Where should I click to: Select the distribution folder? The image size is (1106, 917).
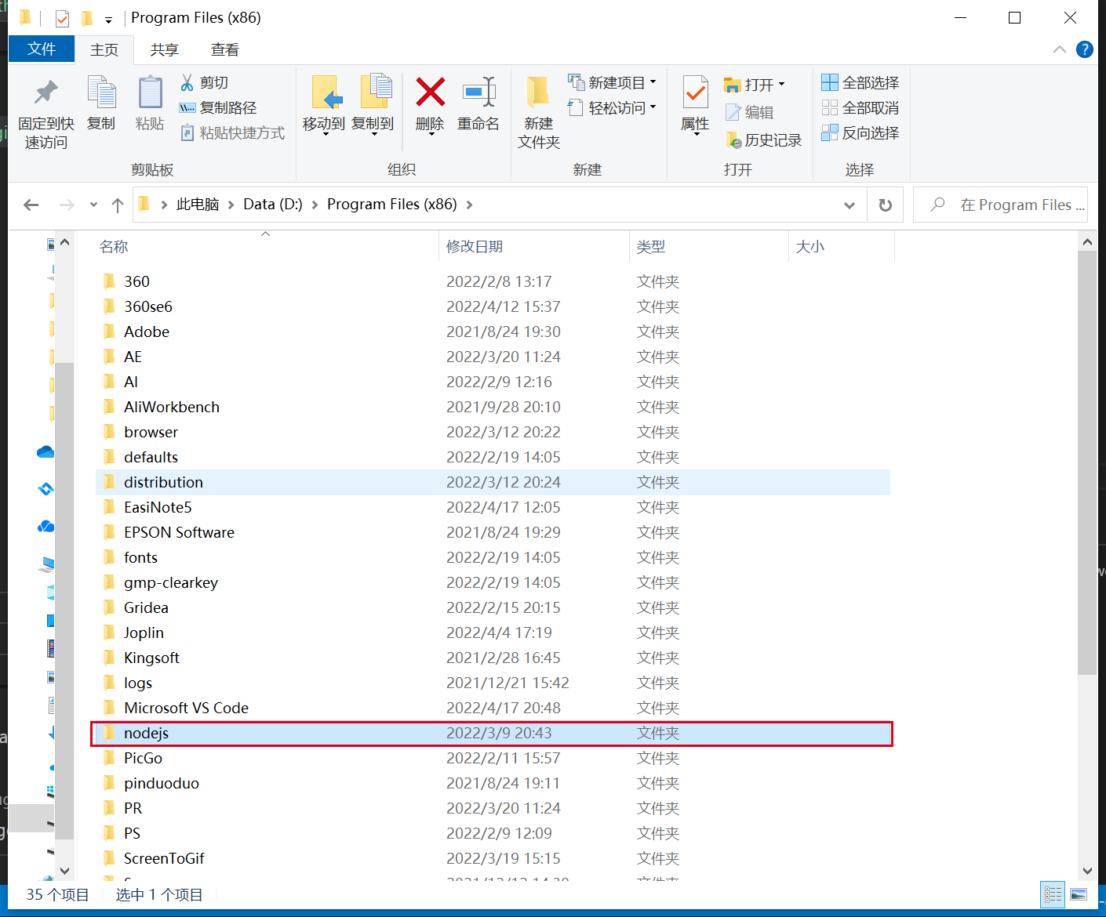[x=492, y=482]
